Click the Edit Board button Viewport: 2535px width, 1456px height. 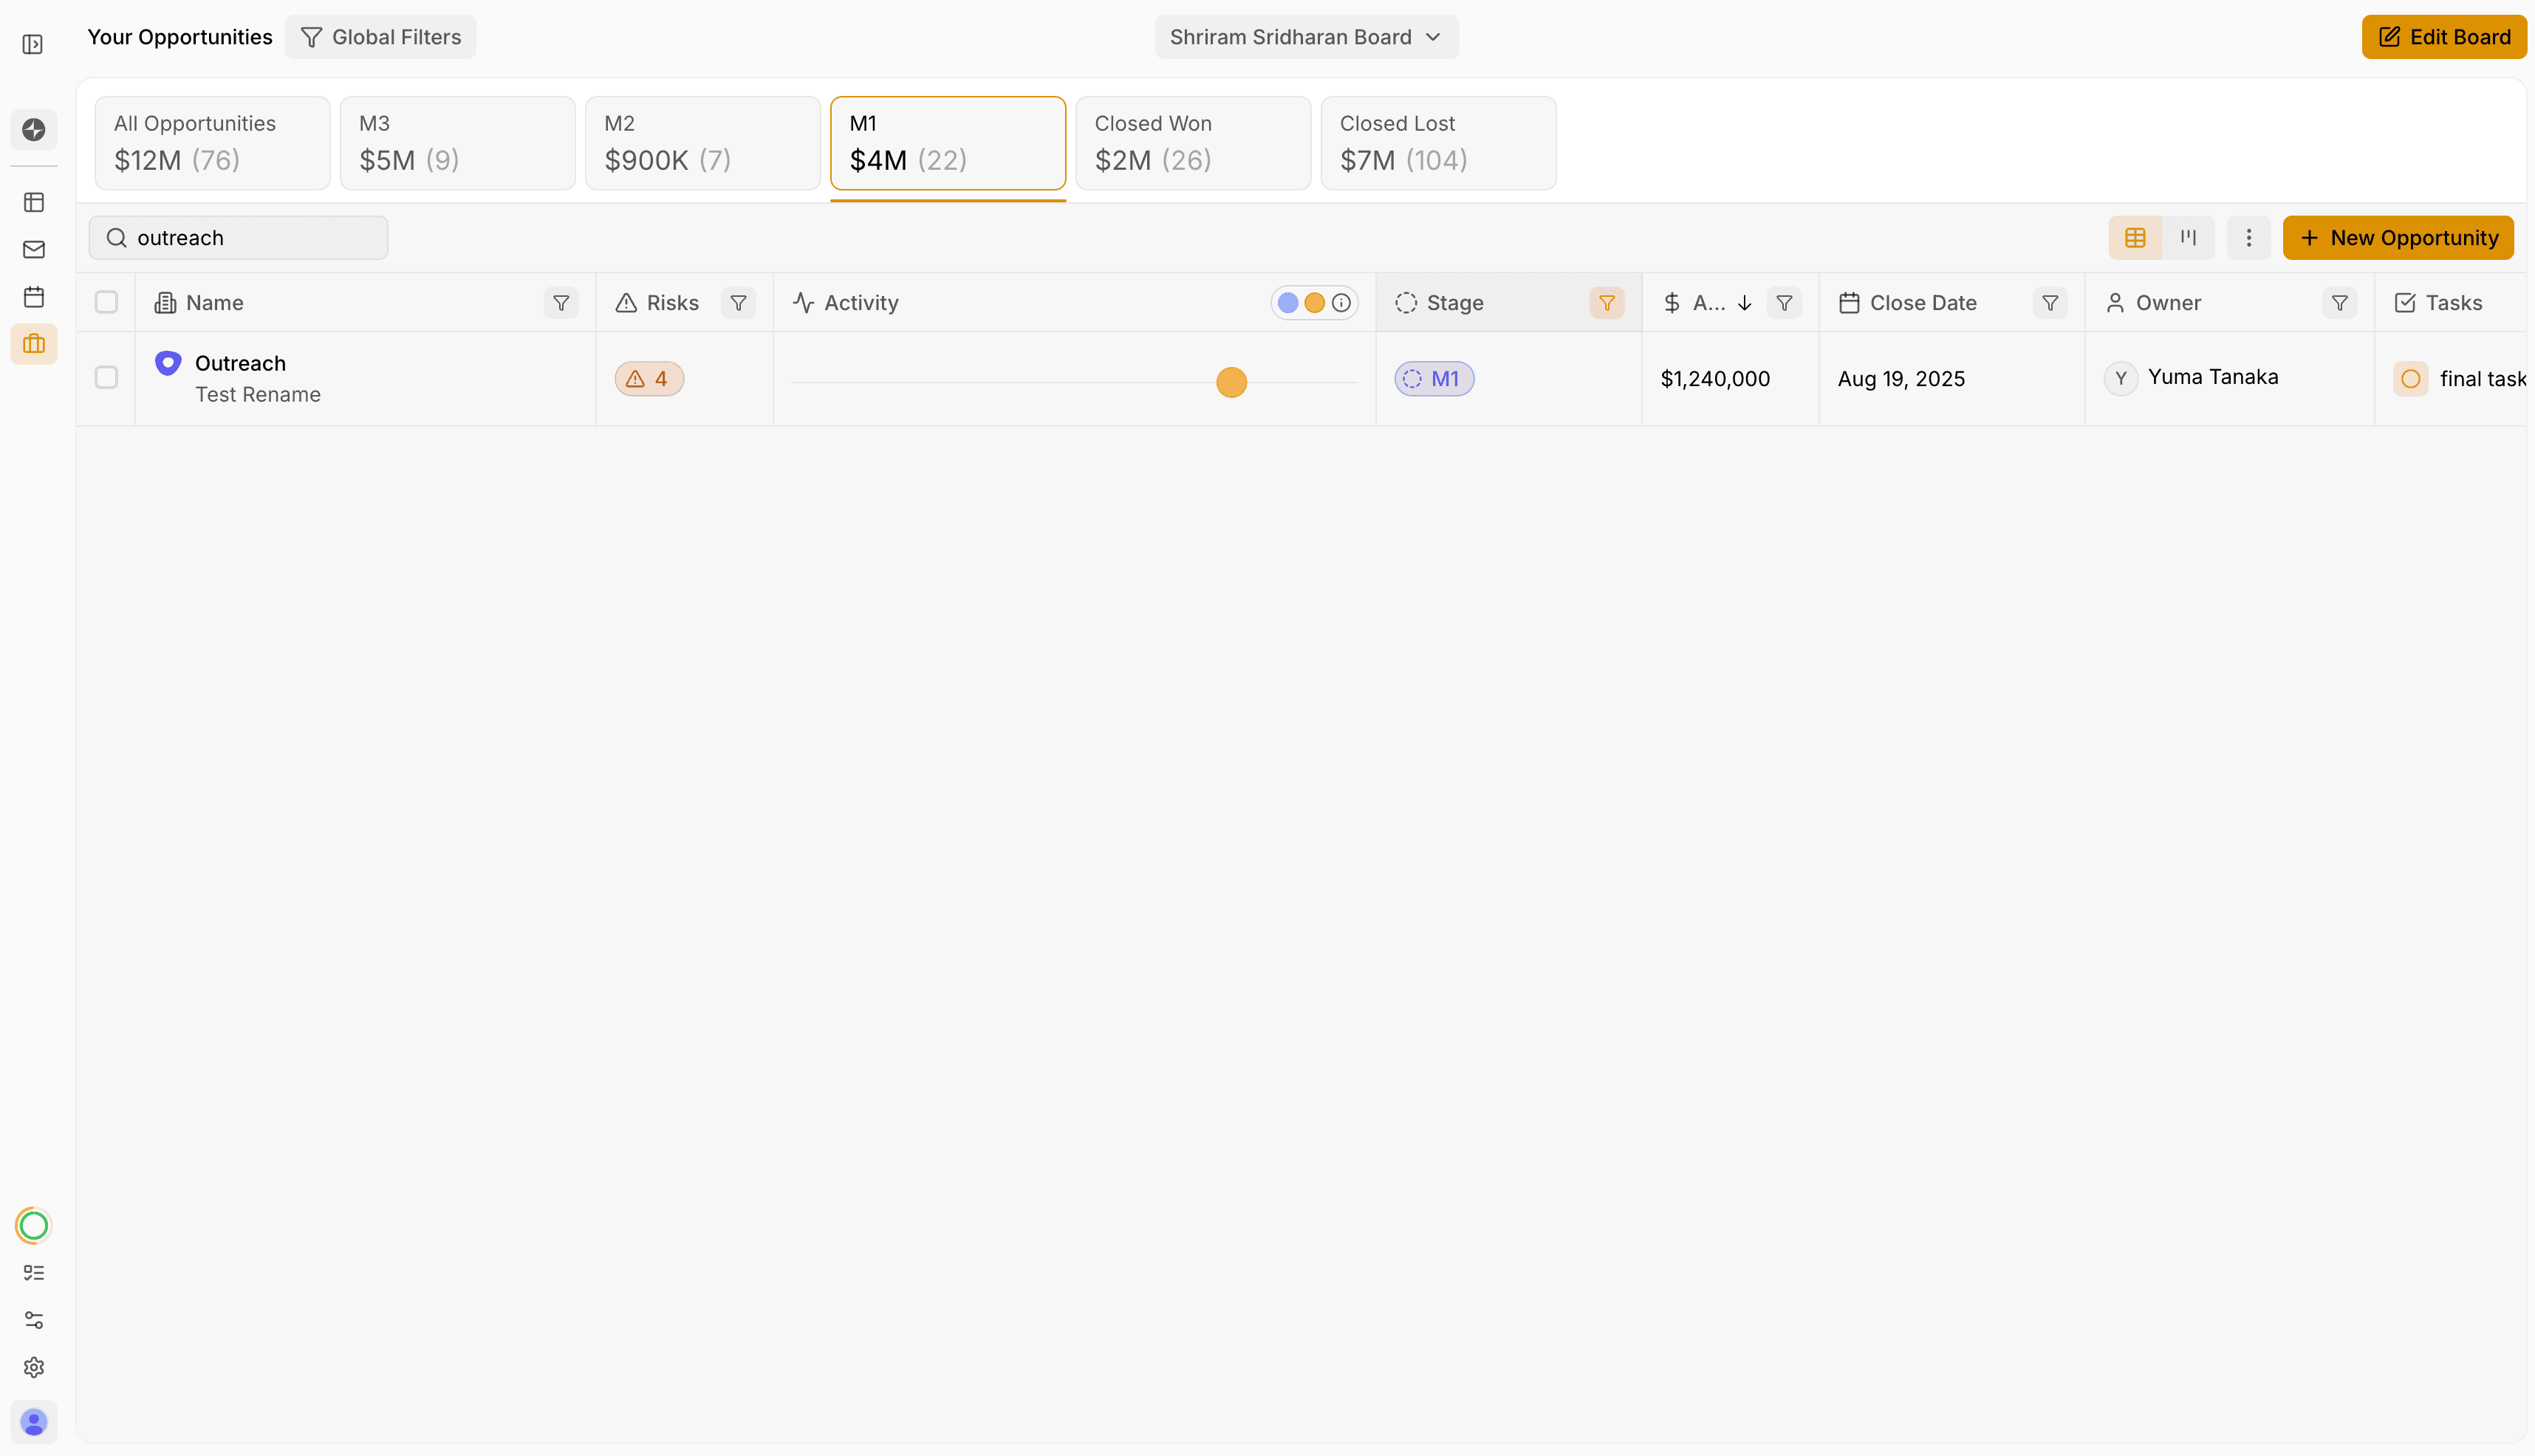(x=2444, y=37)
